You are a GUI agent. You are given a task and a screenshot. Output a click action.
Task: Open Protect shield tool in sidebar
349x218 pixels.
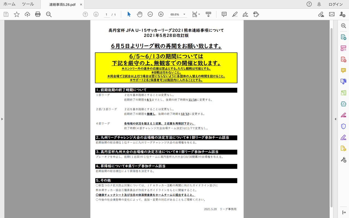[344, 126]
